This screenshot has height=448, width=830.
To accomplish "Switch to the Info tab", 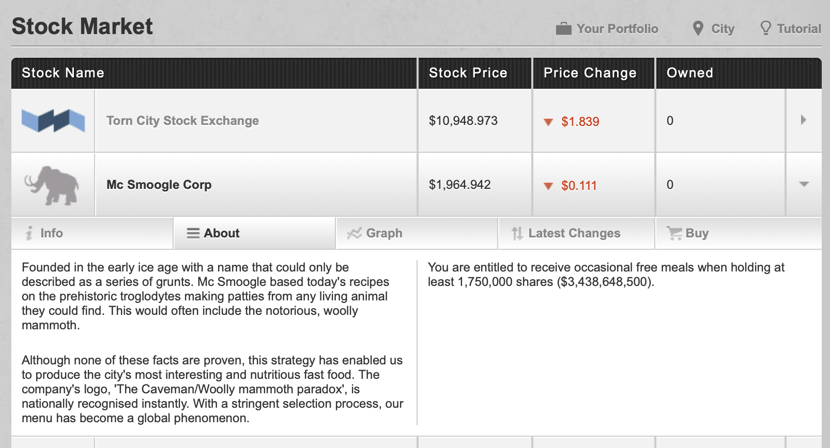I will (52, 233).
